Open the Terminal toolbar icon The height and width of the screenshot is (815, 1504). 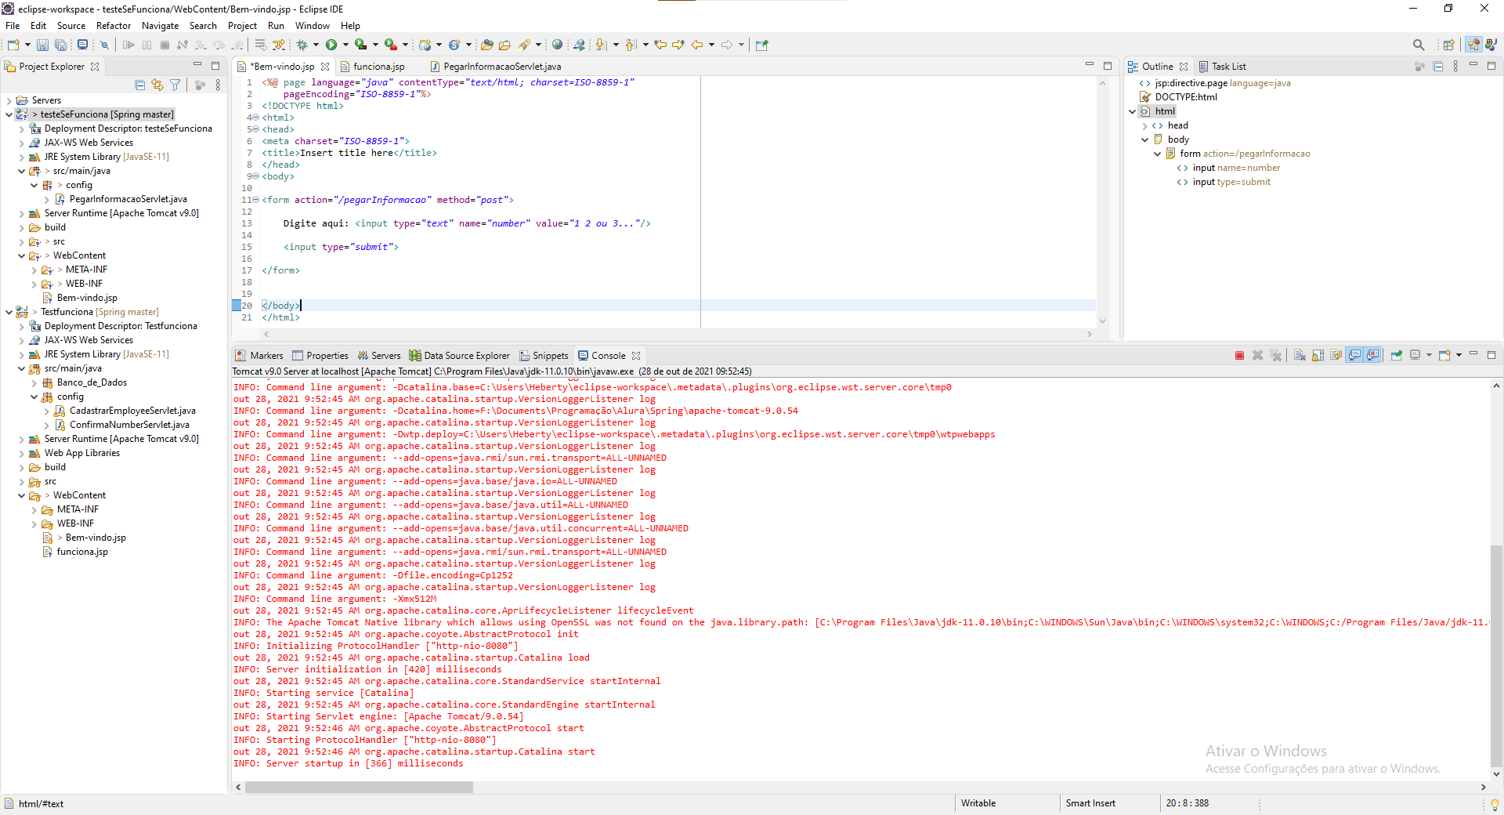pos(82,45)
